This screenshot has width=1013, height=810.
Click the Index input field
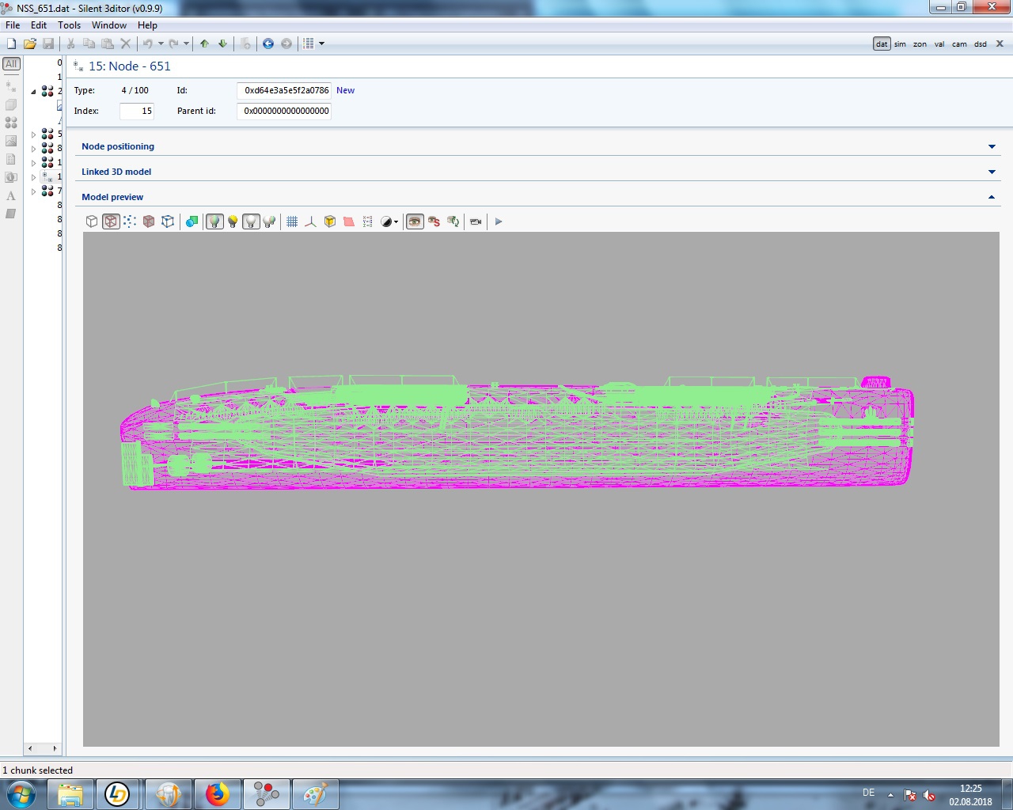(137, 111)
